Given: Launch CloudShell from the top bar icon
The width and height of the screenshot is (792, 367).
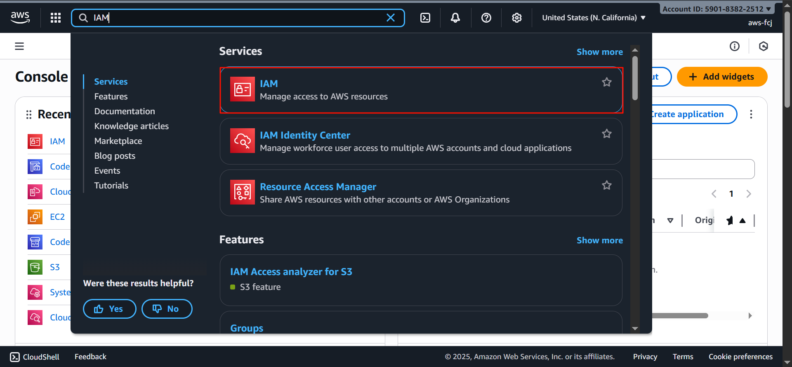Looking at the screenshot, I should (x=425, y=18).
